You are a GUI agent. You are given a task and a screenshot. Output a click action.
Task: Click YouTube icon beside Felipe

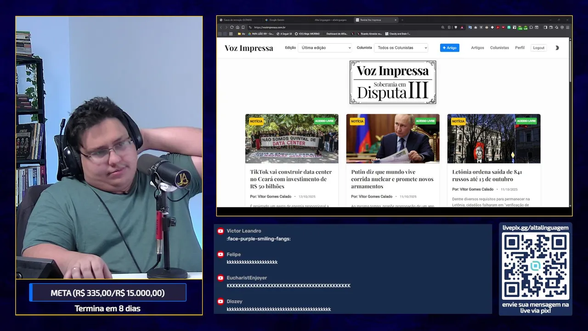pyautogui.click(x=220, y=255)
